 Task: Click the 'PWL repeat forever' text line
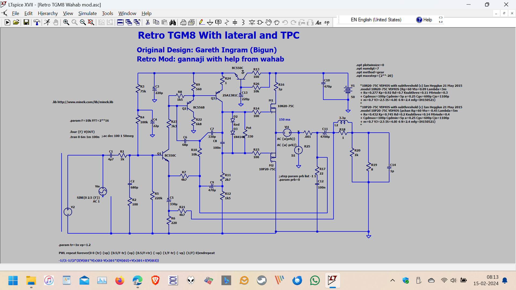(x=137, y=253)
